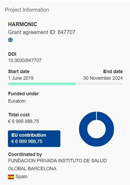
Task: Select the end date 30 November 2024
Action: pyautogui.click(x=103, y=78)
